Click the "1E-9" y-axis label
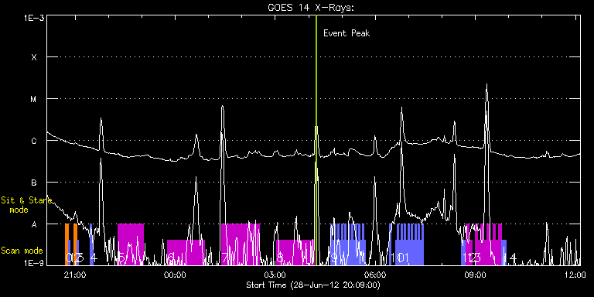The width and height of the screenshot is (594, 297). (x=33, y=262)
